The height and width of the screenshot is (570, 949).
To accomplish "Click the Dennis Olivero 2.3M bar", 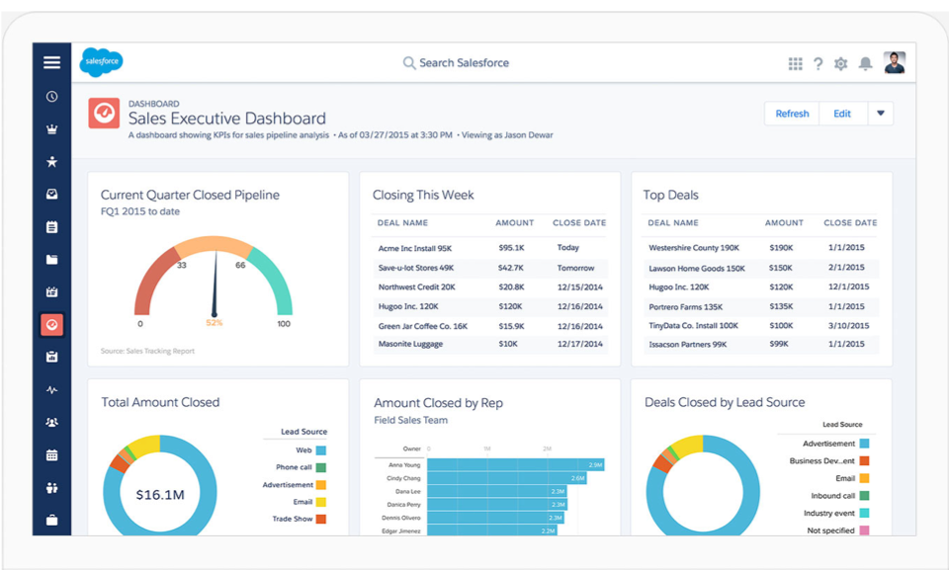I will 495,518.
